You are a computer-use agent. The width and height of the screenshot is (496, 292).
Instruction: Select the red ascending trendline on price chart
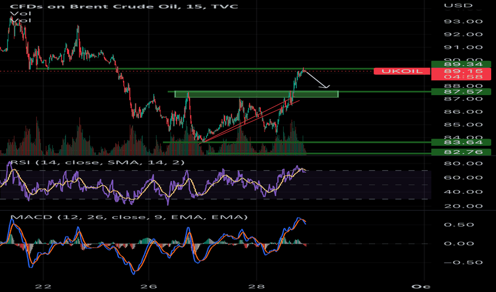(250, 121)
